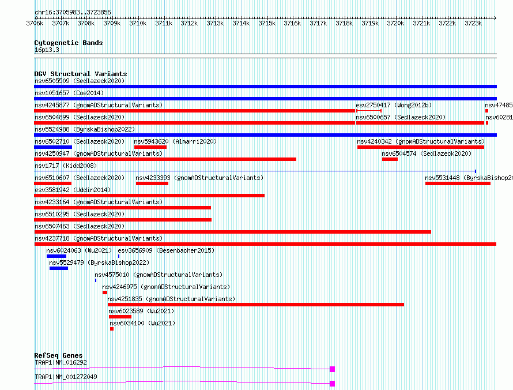The image size is (513, 390).
Task: Click chr16:3705983..3723856 coordinates text
Action: [x=73, y=12]
